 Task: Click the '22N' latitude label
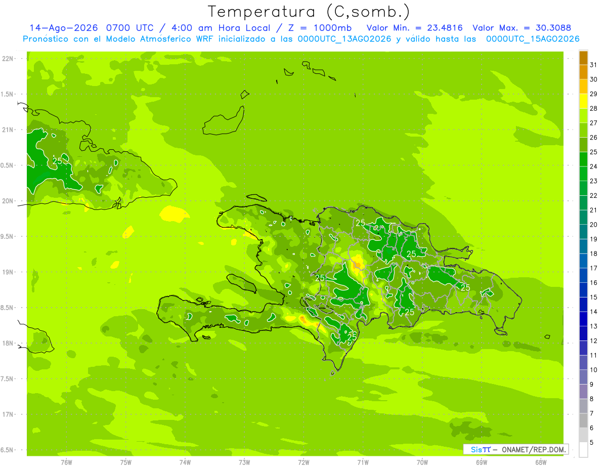pyautogui.click(x=8, y=59)
